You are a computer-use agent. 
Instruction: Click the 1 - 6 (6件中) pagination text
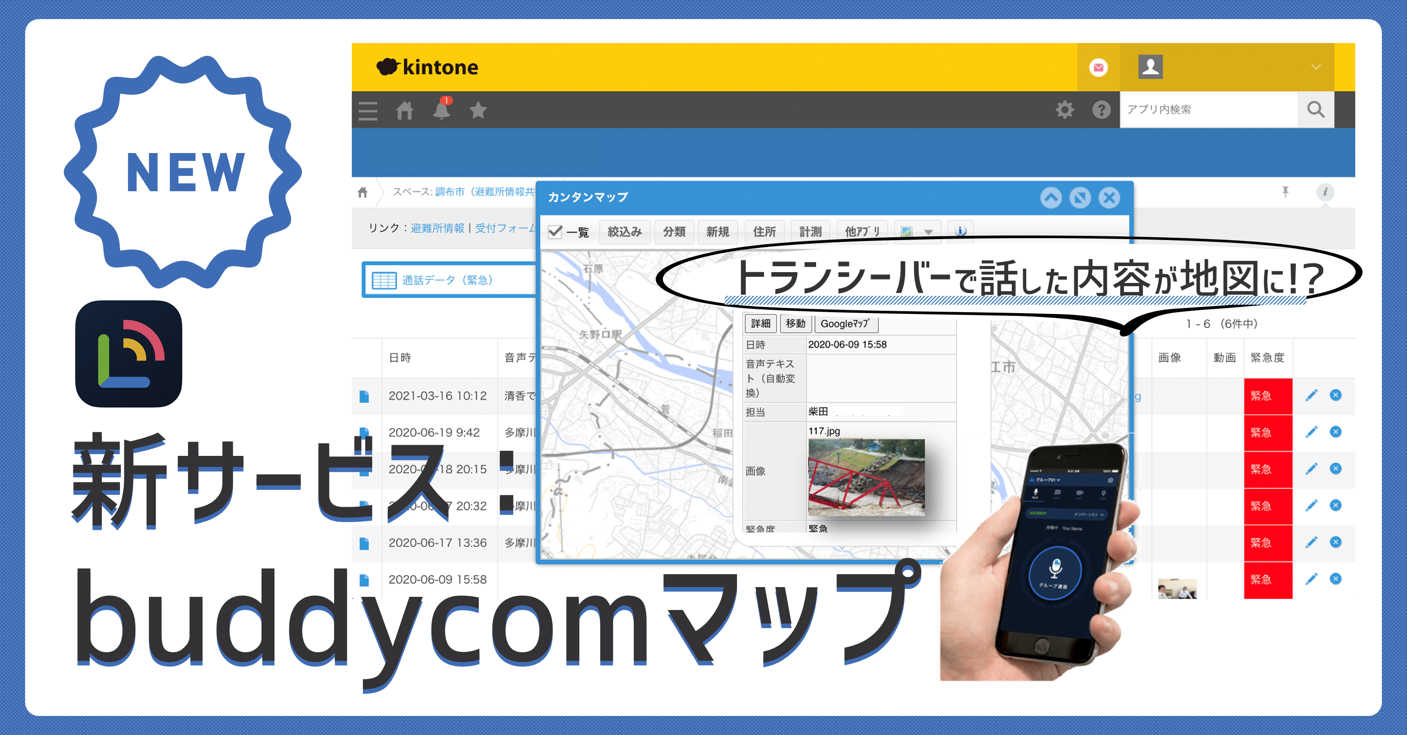point(1222,324)
